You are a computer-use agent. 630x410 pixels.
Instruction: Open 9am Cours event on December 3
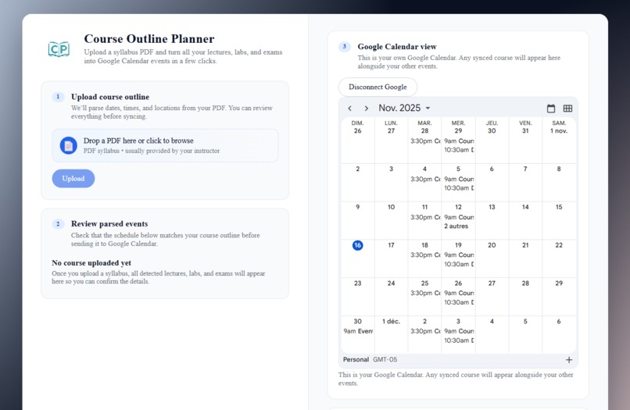tap(459, 331)
